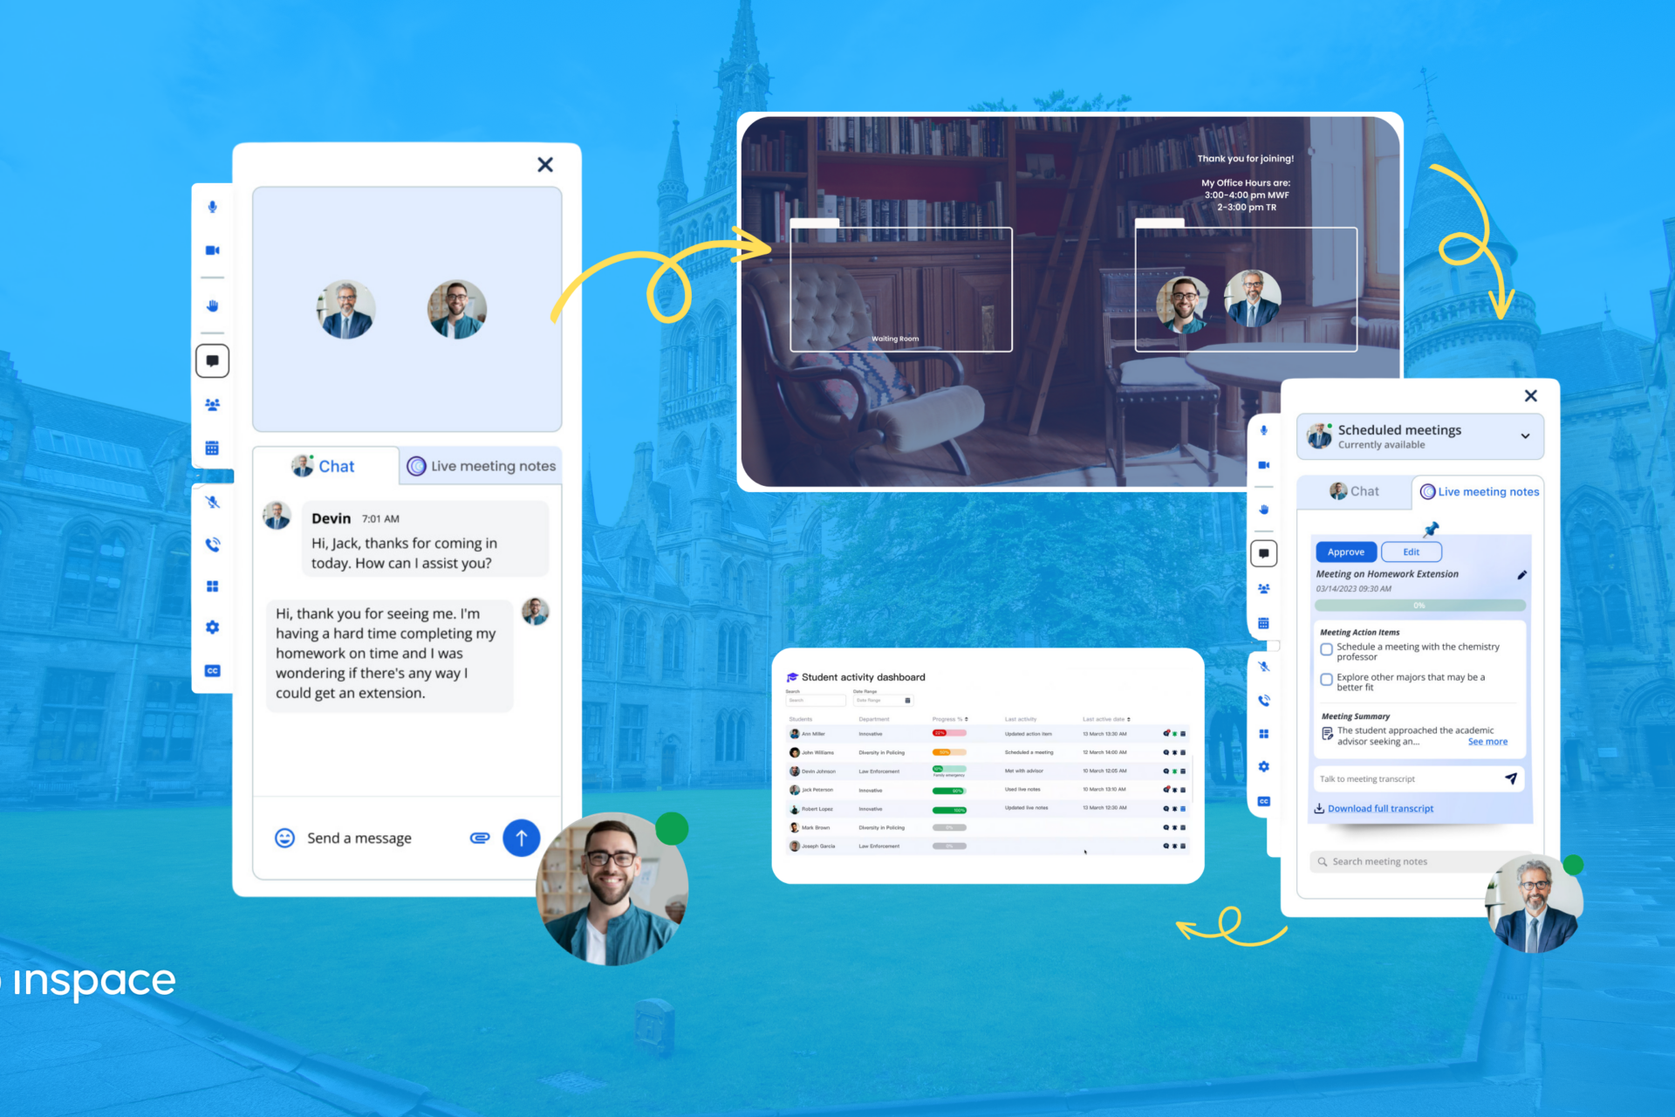1675x1117 pixels.
Task: Click Approve button for homework extension
Action: coord(1346,551)
